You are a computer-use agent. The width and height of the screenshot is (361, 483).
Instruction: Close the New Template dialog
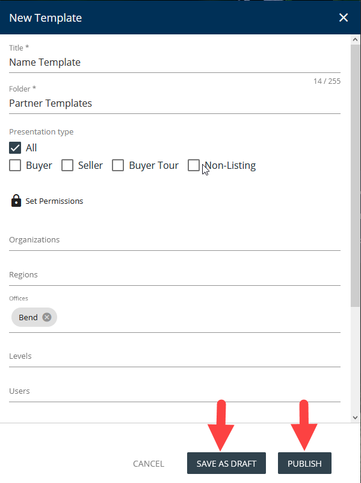pos(344,17)
